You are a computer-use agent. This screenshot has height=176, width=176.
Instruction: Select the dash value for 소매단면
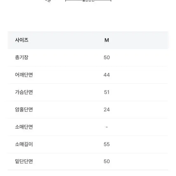click(107, 127)
